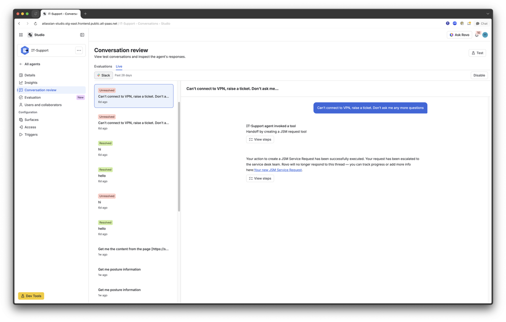The height and width of the screenshot is (322, 506).
Task: Open the first Resolved 'hello' conversation
Action: tap(134, 175)
